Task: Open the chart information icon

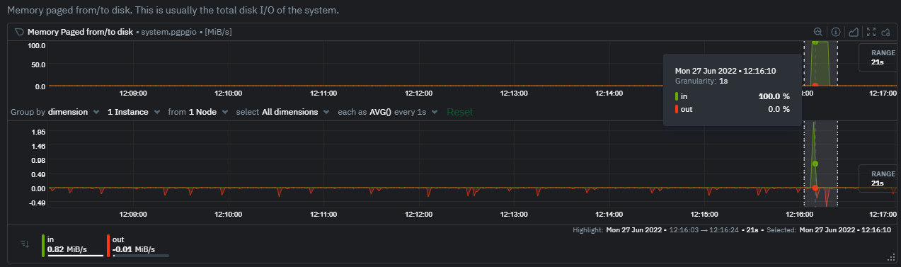Action: point(836,32)
